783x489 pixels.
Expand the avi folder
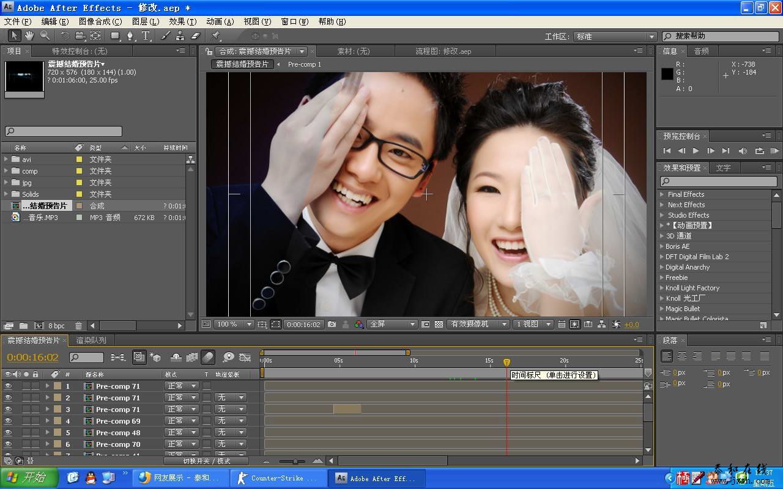coord(7,160)
